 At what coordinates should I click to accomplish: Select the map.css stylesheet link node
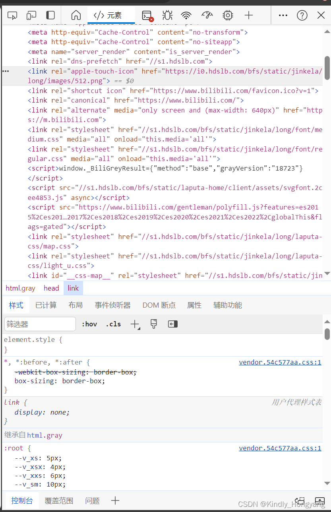click(x=175, y=241)
